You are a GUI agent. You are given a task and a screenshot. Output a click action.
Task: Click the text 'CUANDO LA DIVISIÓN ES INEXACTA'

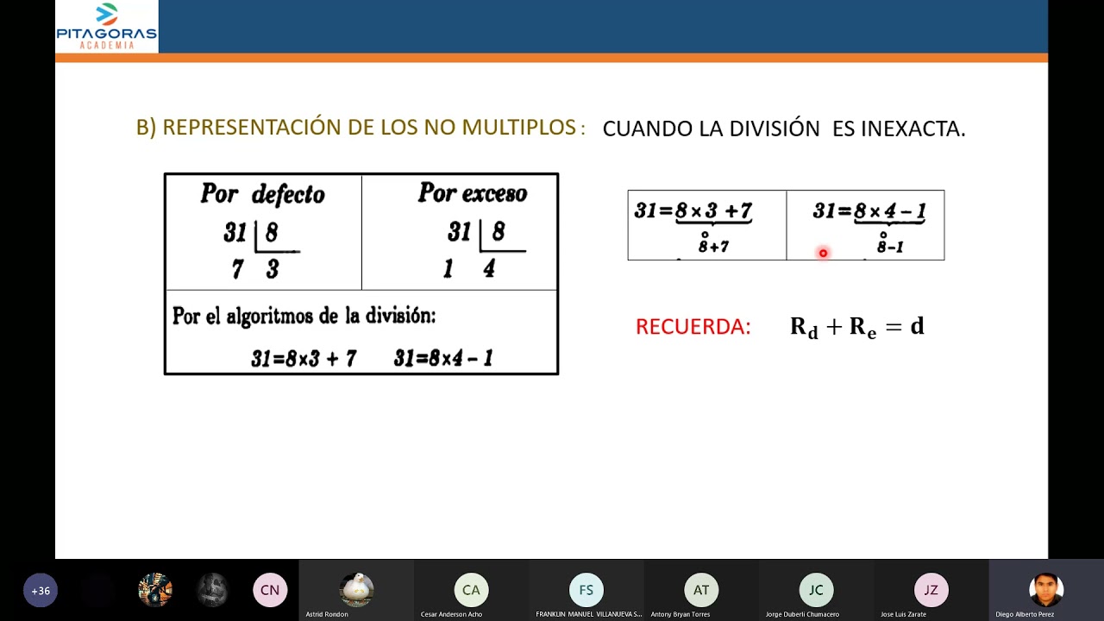(x=783, y=129)
